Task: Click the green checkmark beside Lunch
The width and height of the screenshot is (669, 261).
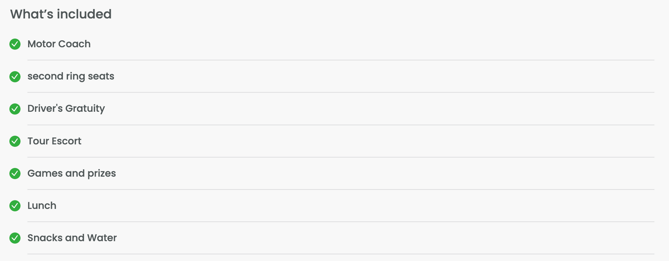Action: pyautogui.click(x=15, y=206)
